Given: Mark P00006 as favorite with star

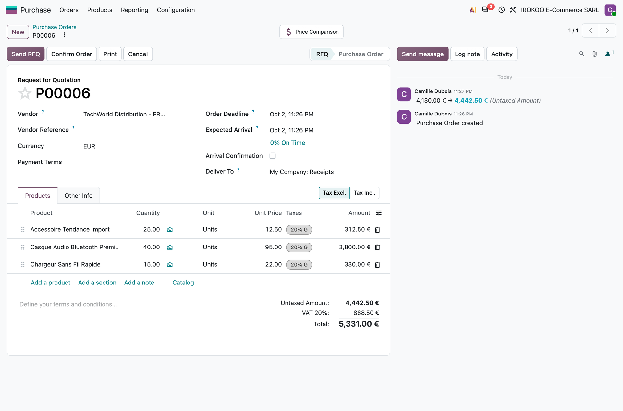Looking at the screenshot, I should [25, 93].
